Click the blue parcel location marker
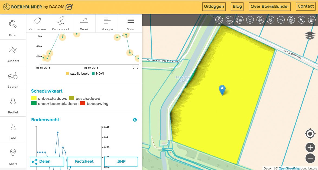 click(x=222, y=90)
